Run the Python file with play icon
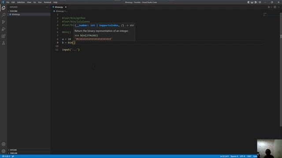This screenshot has width=282, height=158. click(x=269, y=7)
